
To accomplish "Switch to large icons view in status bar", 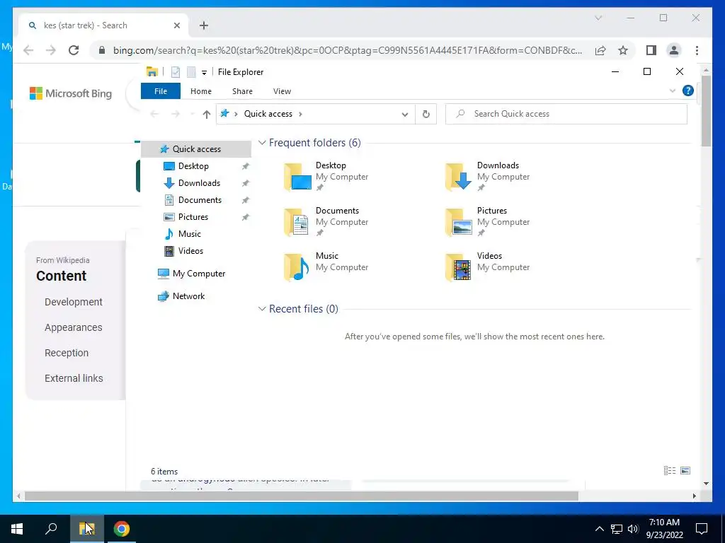I will coord(685,470).
